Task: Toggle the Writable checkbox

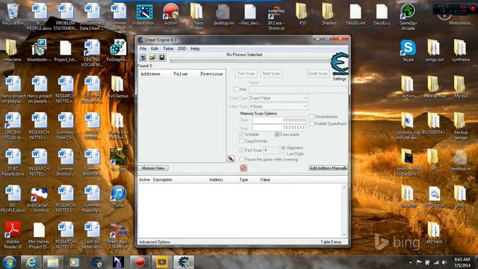Action: 242,134
